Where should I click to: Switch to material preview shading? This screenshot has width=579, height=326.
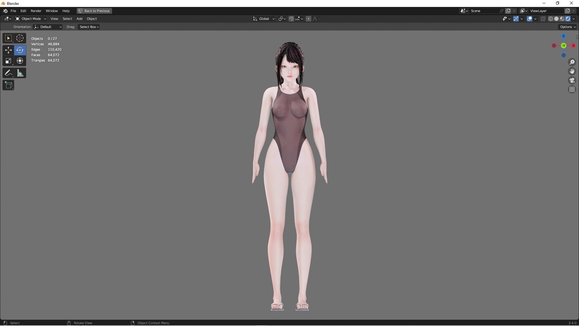click(562, 19)
